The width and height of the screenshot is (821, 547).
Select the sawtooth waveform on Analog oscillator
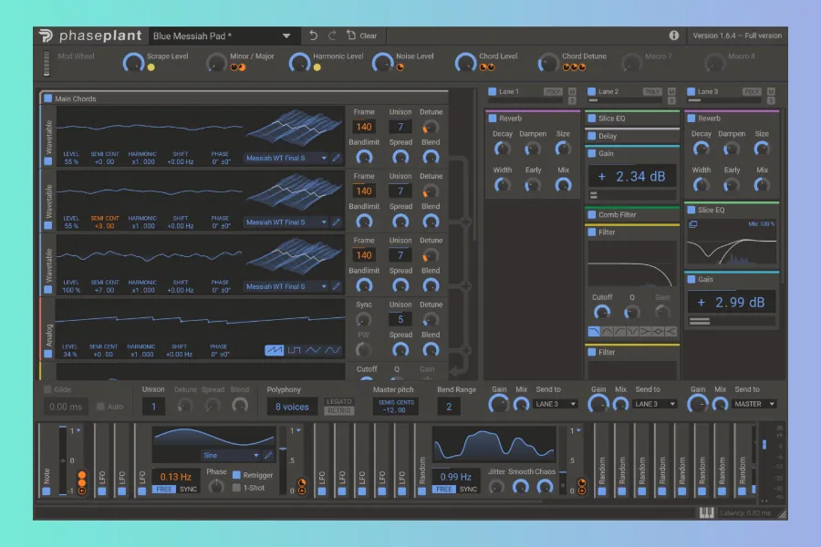[x=275, y=350]
